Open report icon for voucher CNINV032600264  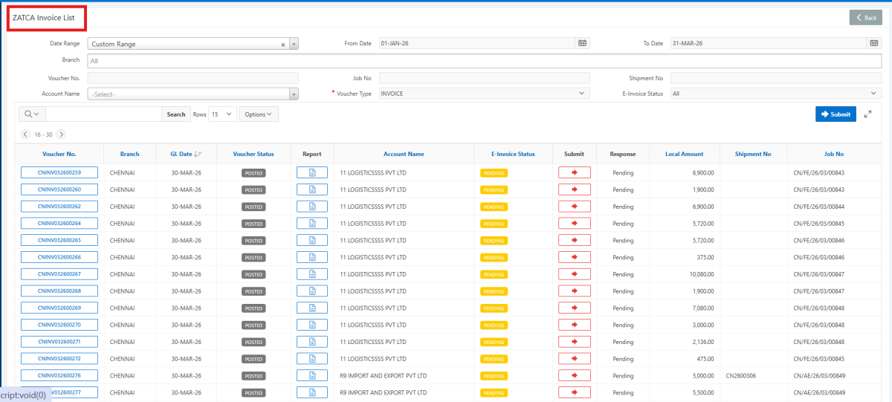coord(312,224)
